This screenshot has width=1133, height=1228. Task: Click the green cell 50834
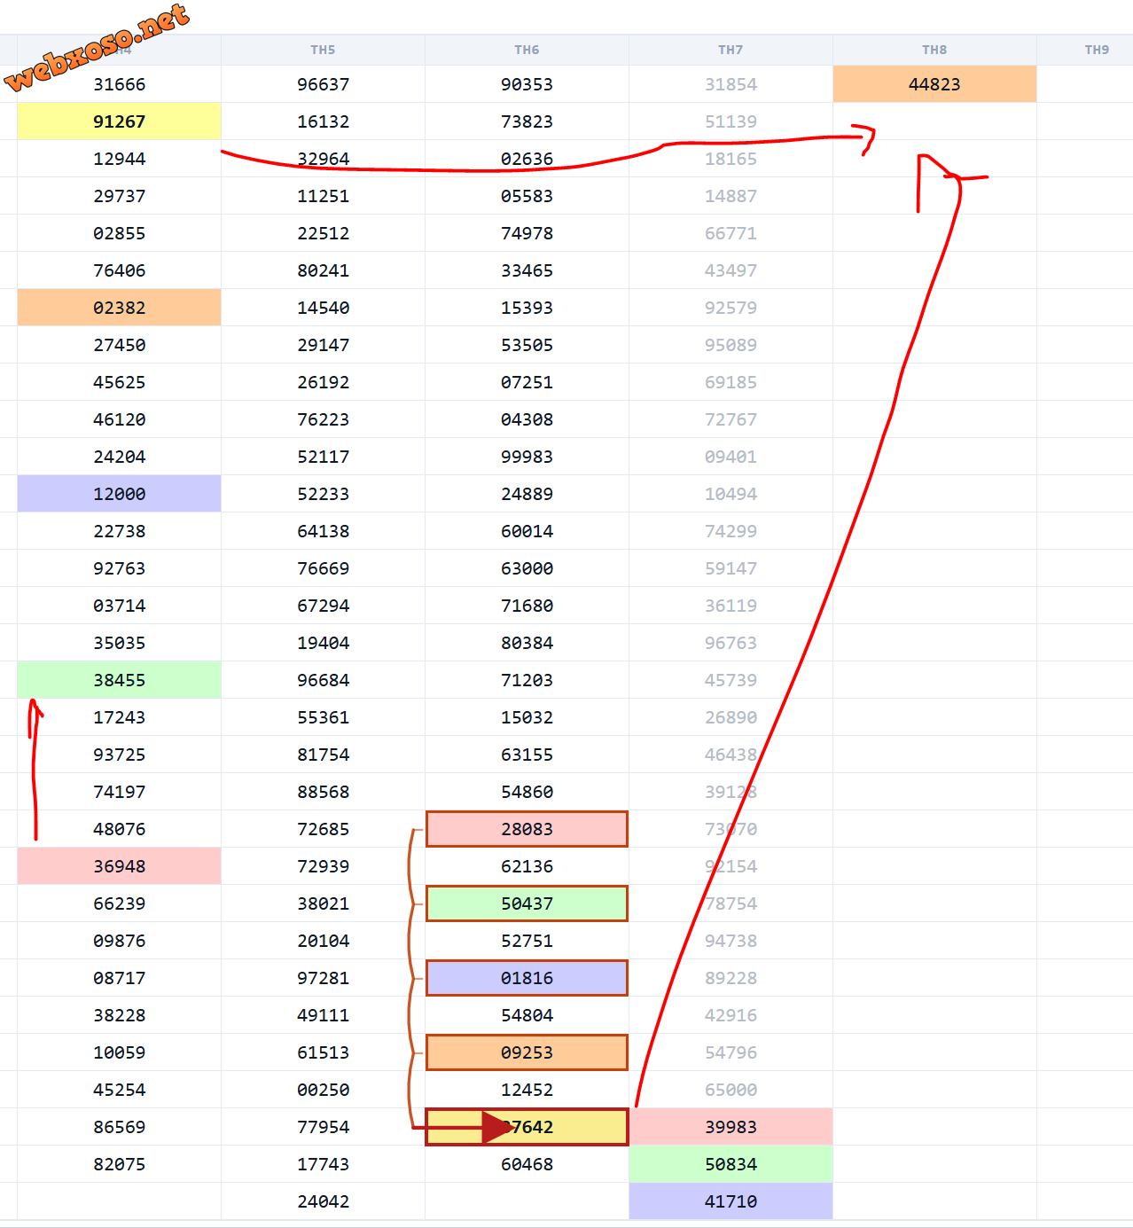click(731, 1164)
